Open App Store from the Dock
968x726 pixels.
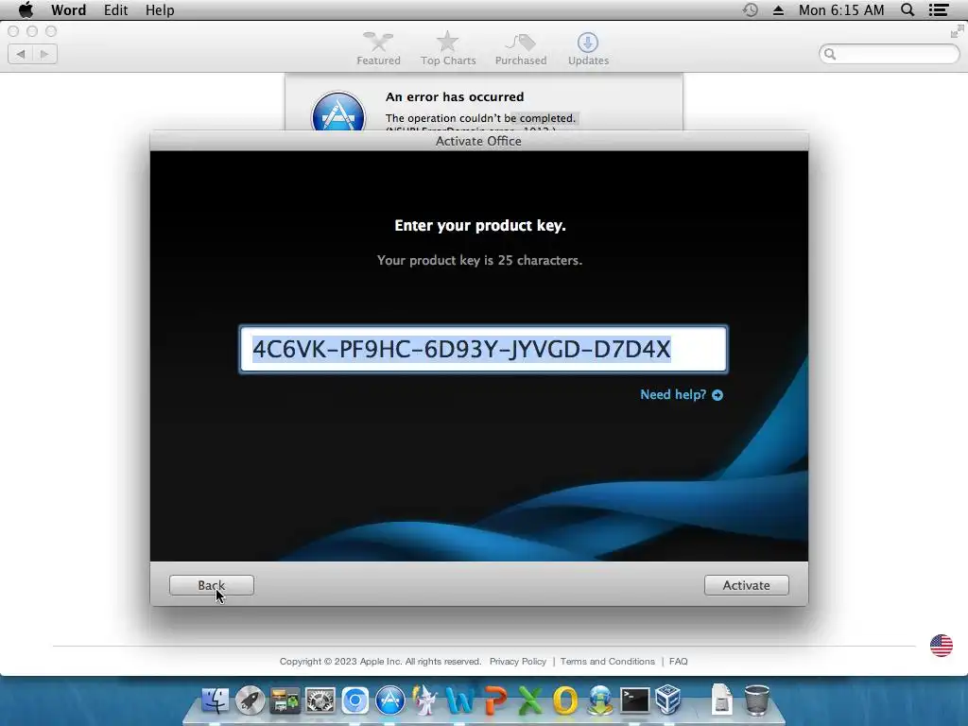coord(390,700)
